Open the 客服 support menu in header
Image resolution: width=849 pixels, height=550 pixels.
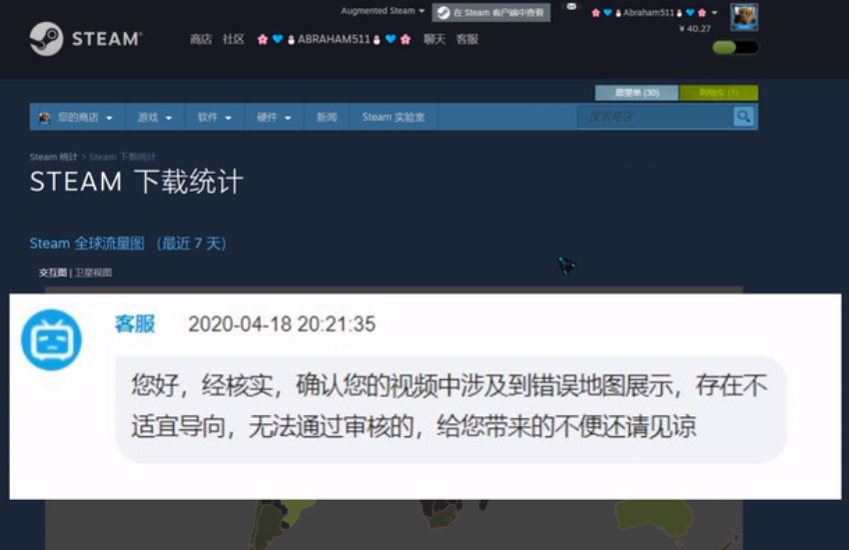pos(466,40)
